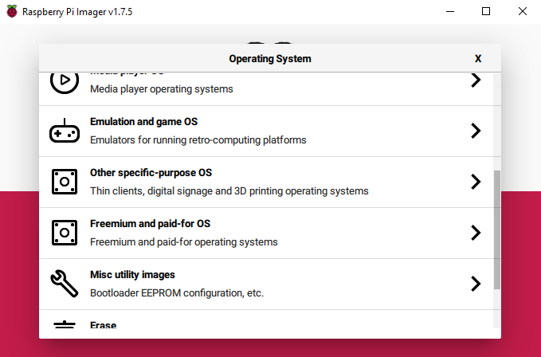This screenshot has height=357, width=541.
Task: Maximize the Raspberry Pi Imager window
Action: tap(486, 11)
